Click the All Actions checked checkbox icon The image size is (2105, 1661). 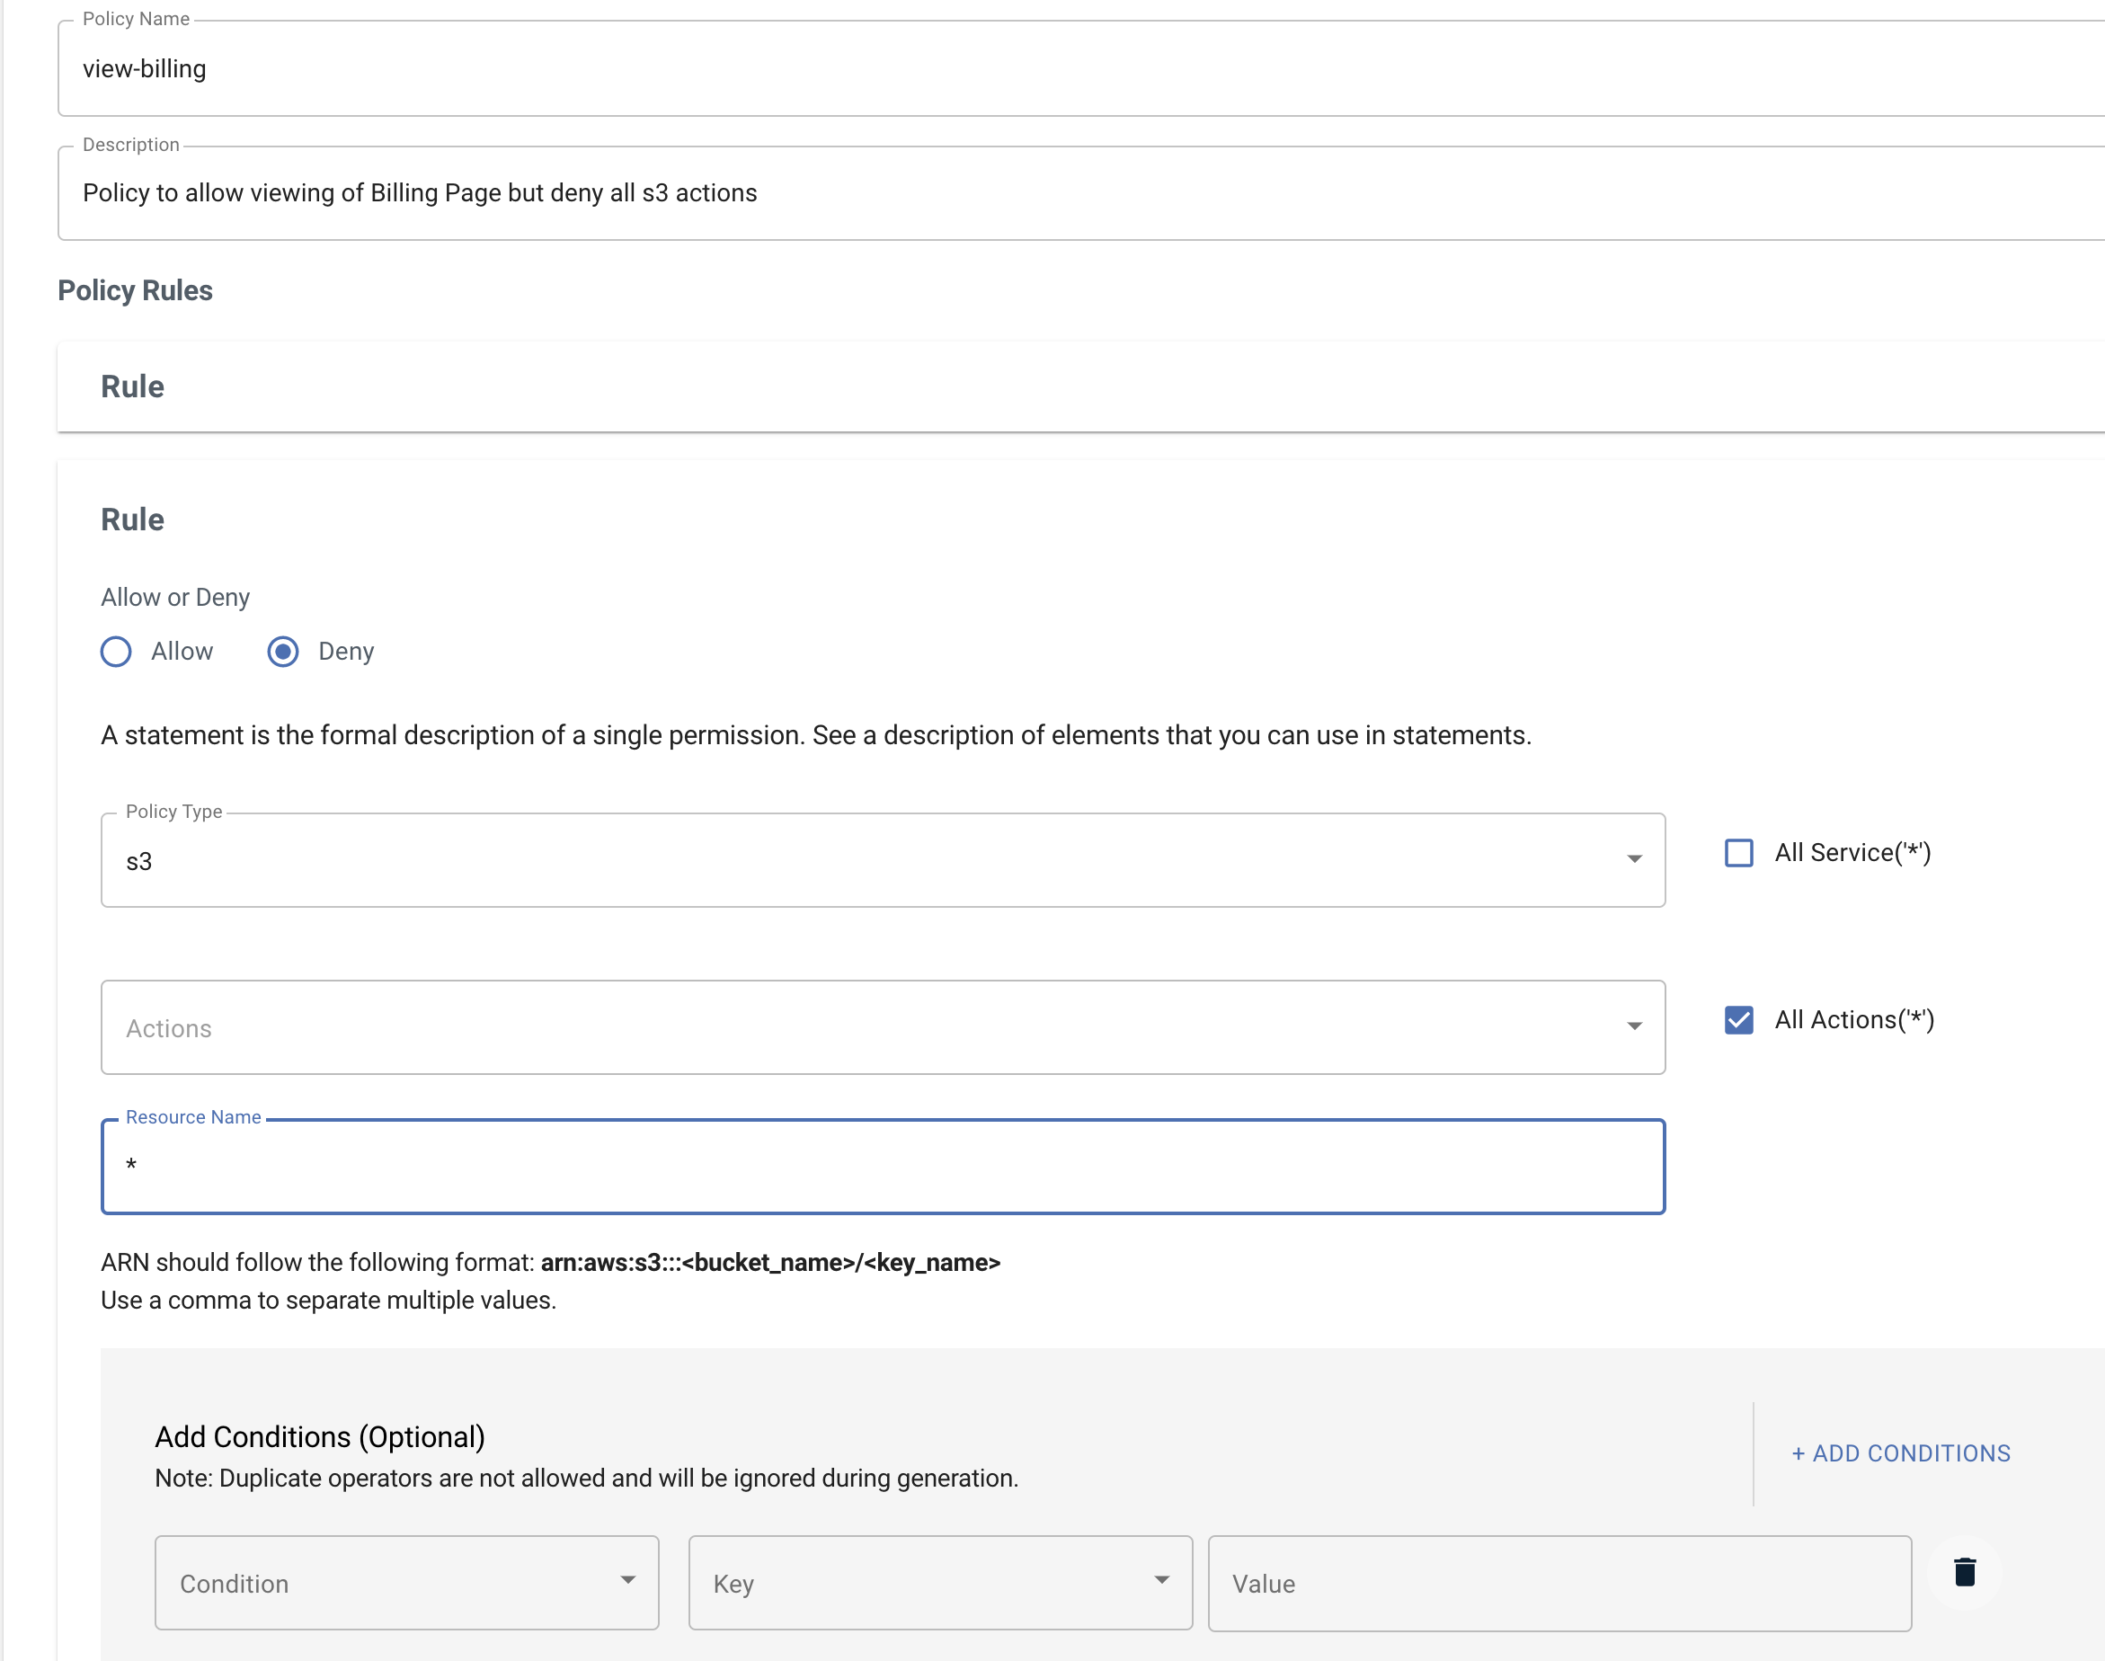[x=1739, y=1020]
